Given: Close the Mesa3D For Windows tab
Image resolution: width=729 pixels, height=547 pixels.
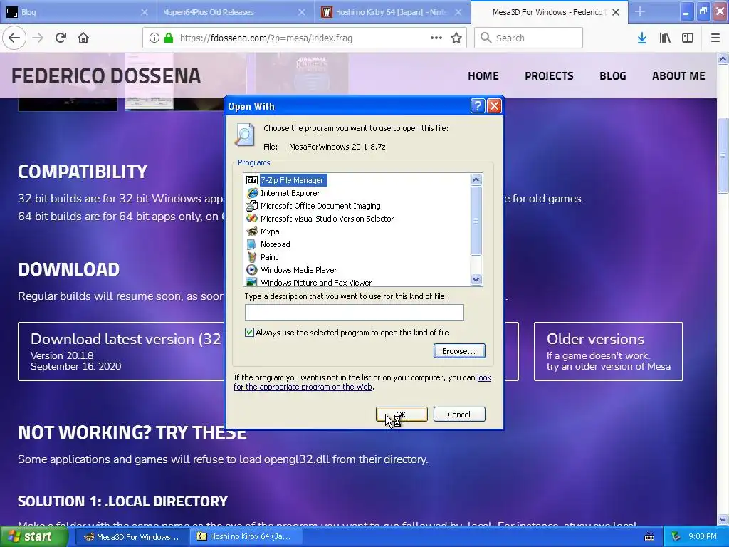Looking at the screenshot, I should tap(616, 11).
